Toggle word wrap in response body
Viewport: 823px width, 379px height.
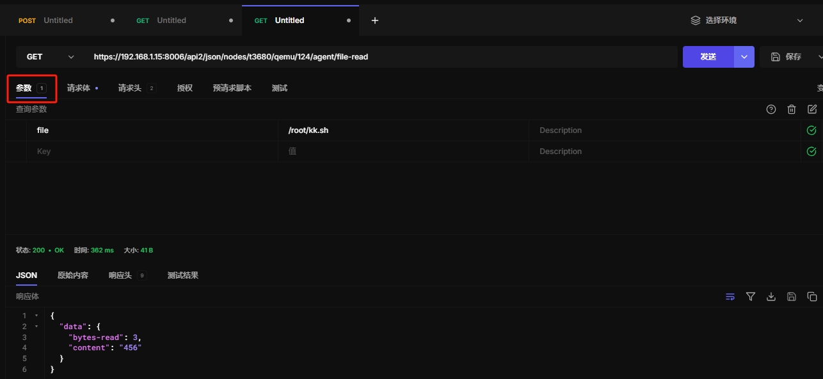[x=730, y=297]
